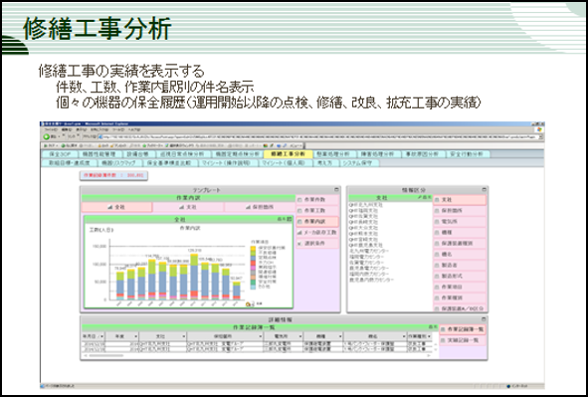The height and width of the screenshot is (397, 588).
Task: Open the メーカ依存工数 chart item
Action: (317, 233)
